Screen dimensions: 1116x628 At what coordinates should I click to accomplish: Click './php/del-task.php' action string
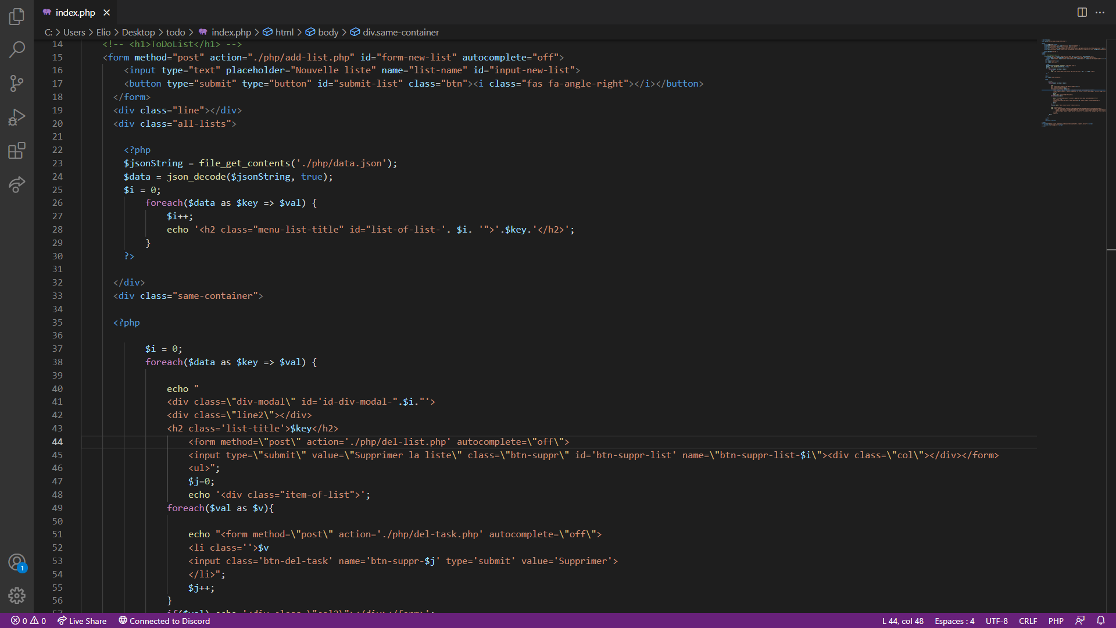430,534
